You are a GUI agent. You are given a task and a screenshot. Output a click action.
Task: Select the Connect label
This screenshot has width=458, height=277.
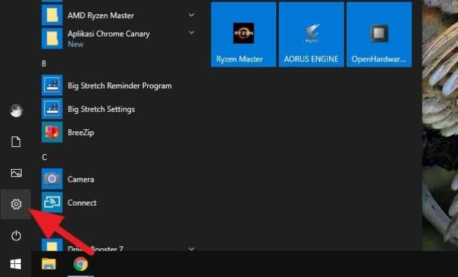click(x=82, y=203)
